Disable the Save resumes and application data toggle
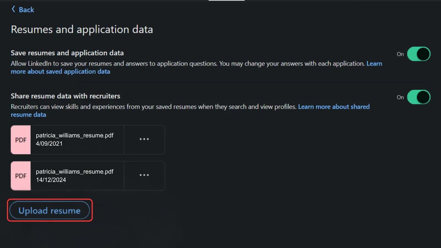The width and height of the screenshot is (441, 248). [418, 54]
